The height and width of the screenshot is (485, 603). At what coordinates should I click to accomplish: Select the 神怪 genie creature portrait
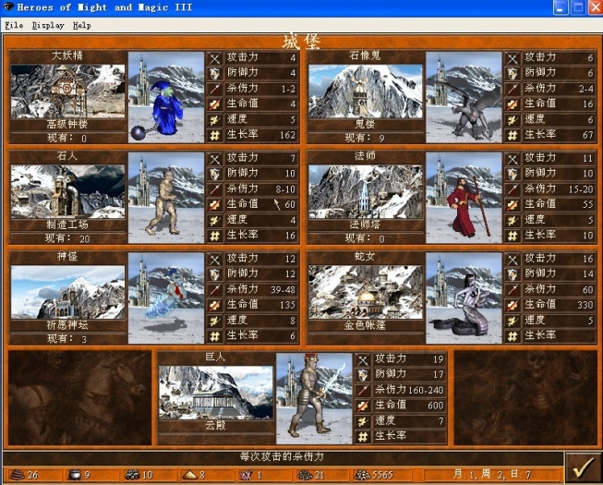click(x=165, y=298)
